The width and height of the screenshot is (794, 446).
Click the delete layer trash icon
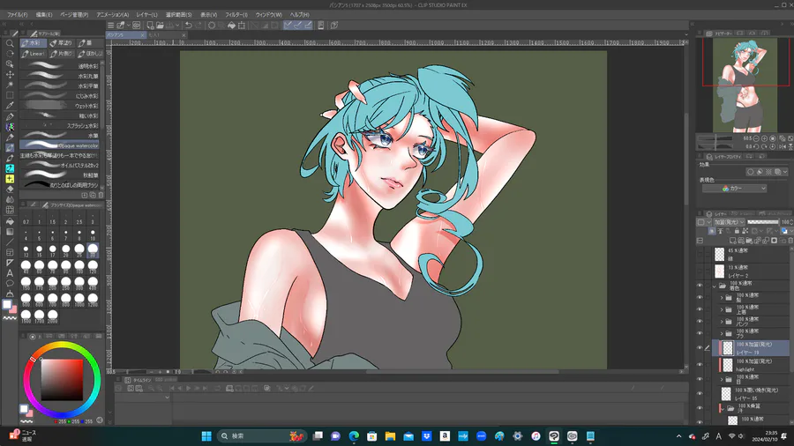click(x=790, y=241)
